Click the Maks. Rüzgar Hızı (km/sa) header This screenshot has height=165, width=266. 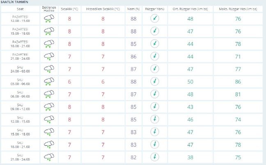point(238,8)
